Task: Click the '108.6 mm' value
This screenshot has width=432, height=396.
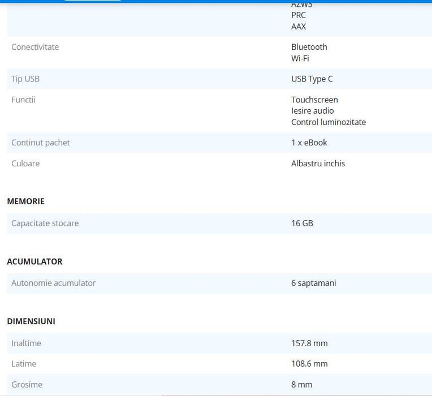Action: coord(309,364)
